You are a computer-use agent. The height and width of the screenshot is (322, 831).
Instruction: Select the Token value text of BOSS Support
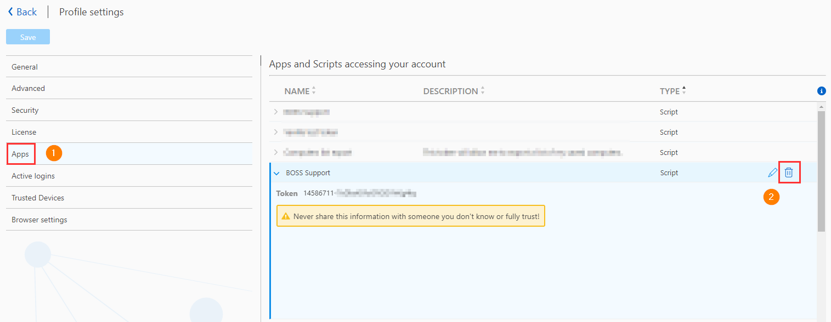coord(357,193)
